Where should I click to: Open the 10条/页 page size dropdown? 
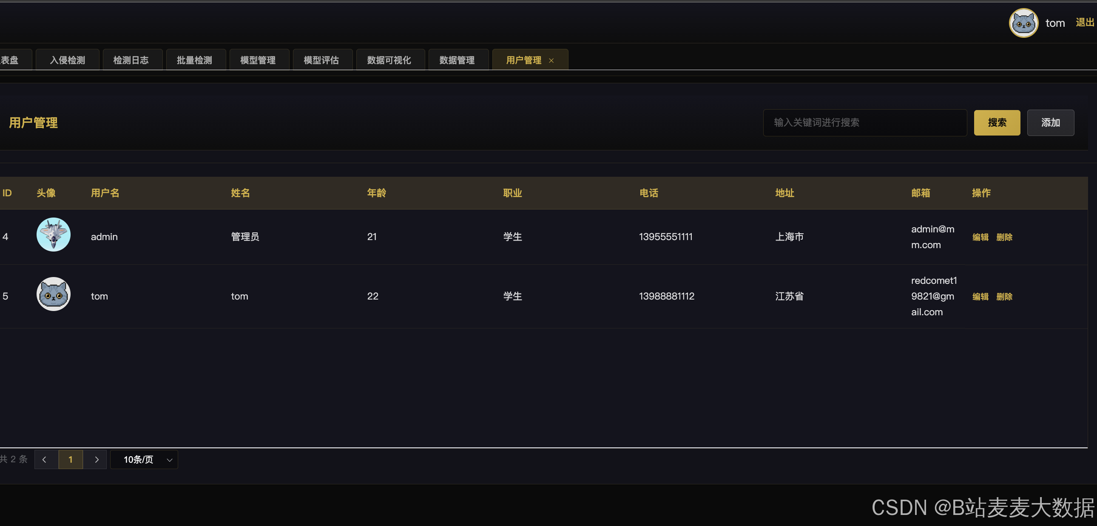tap(144, 460)
